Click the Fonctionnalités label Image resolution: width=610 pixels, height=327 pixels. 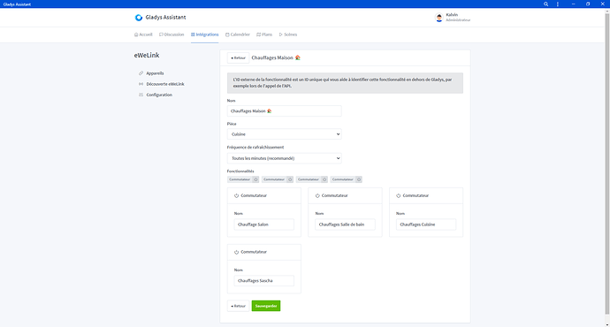[x=240, y=171]
